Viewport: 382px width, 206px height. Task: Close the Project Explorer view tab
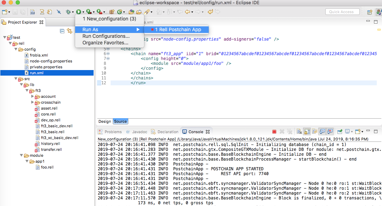[x=41, y=22]
